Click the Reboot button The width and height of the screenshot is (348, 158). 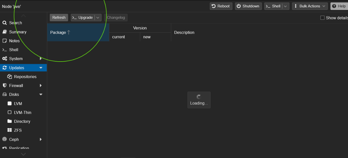[221, 6]
